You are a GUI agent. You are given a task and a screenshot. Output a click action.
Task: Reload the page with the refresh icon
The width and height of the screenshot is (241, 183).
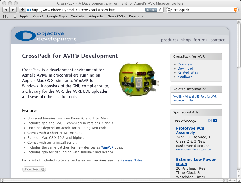[x=160, y=10]
